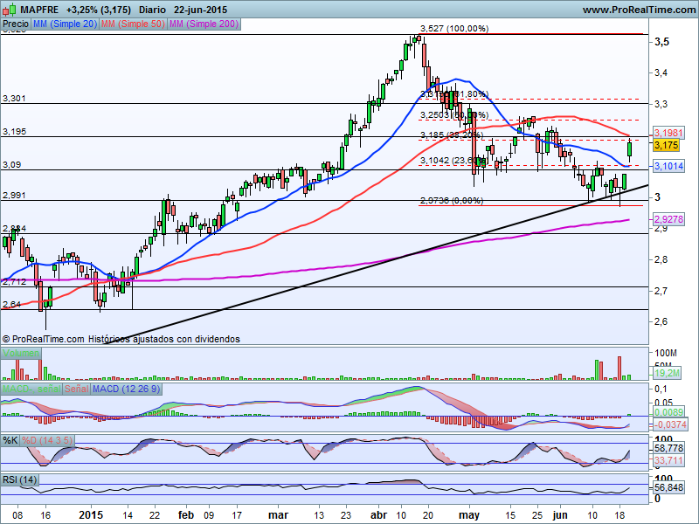Click the abr month label on time axis
This screenshot has width=699, height=524.
379,515
